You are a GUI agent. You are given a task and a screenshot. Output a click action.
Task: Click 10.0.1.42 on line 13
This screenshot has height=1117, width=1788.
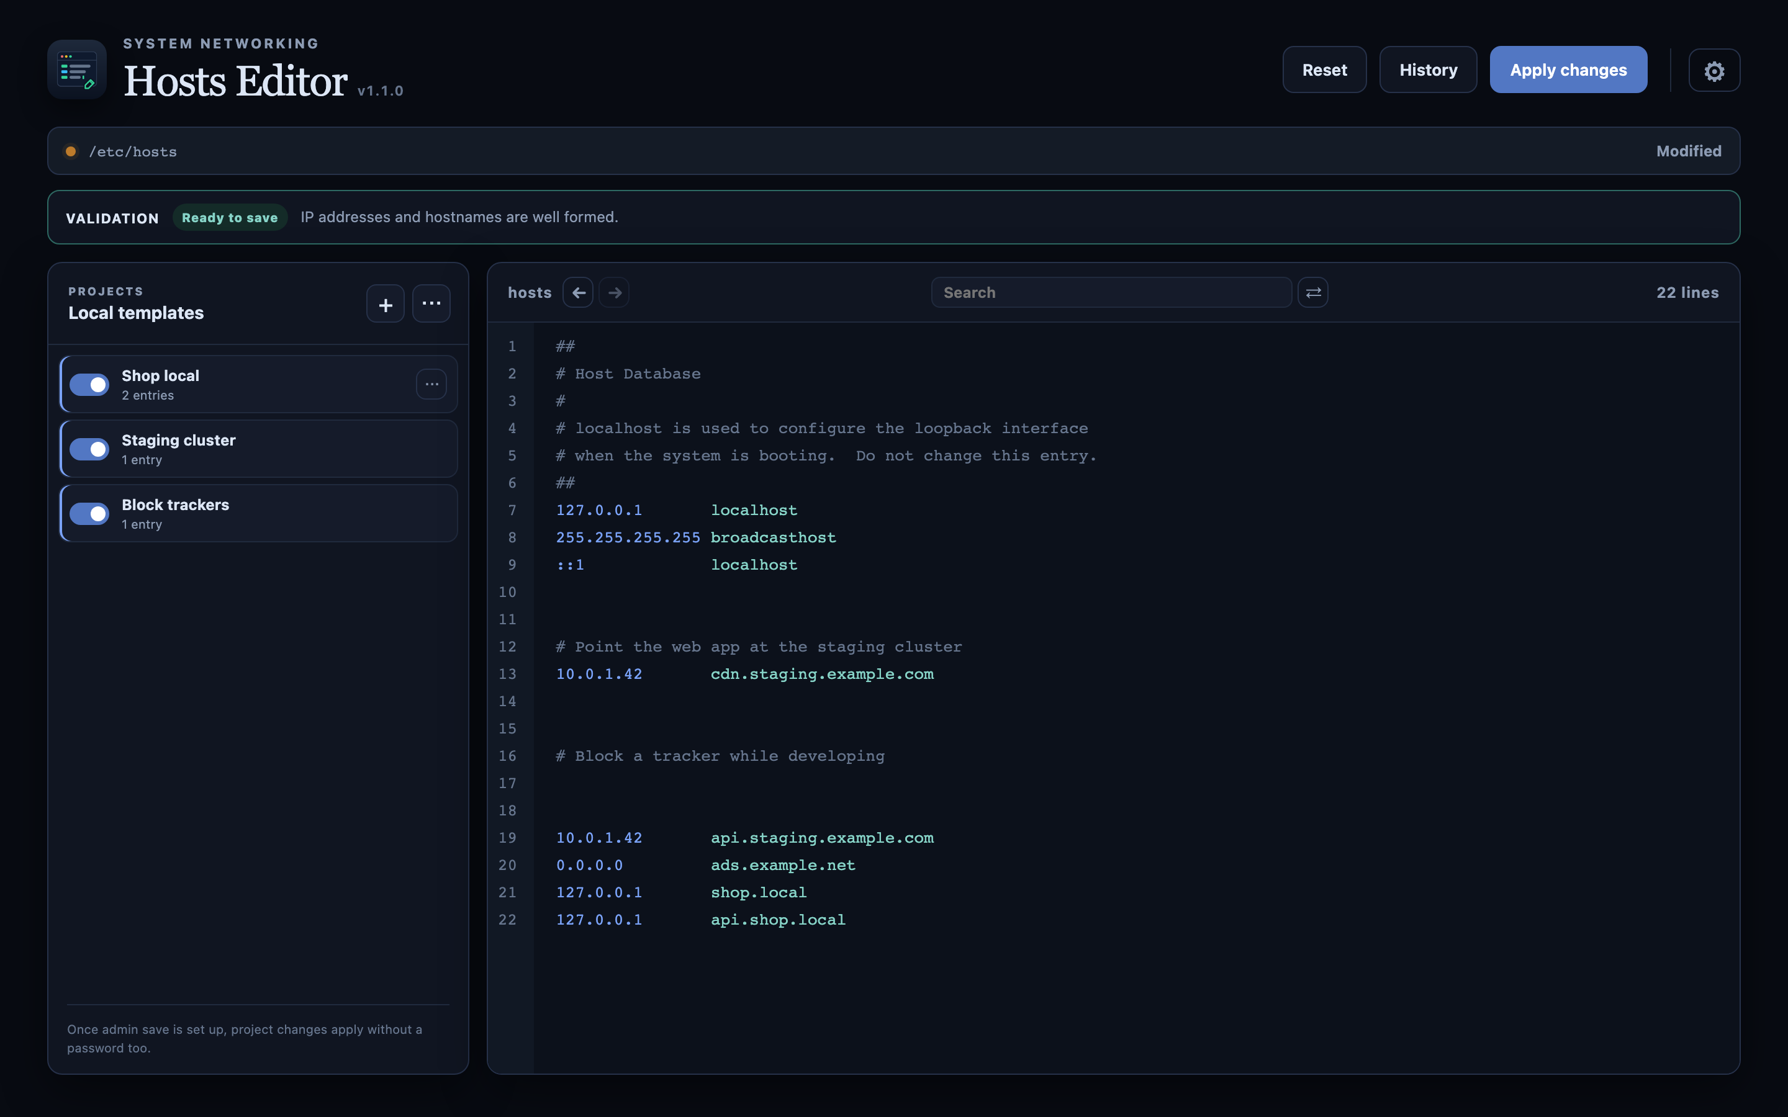tap(599, 675)
